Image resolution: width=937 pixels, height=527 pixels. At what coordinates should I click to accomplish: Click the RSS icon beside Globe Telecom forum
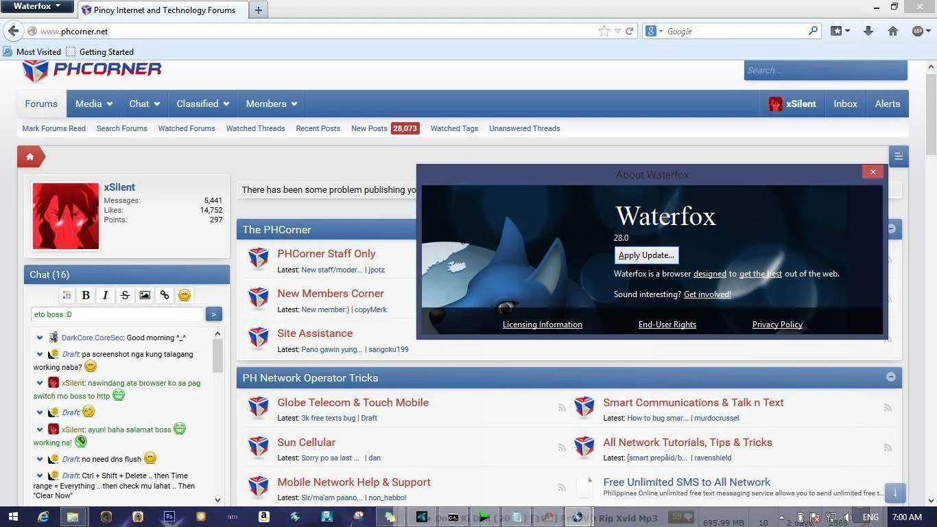tap(562, 408)
